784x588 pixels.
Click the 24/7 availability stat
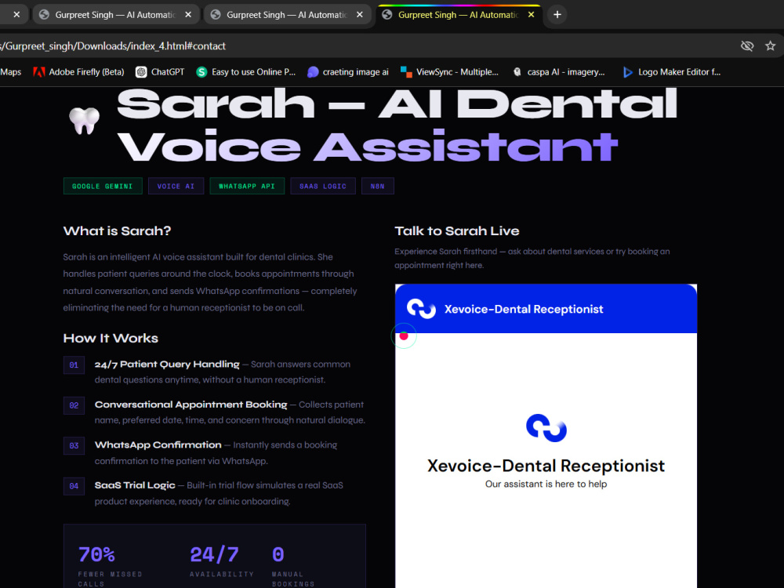[222, 561]
